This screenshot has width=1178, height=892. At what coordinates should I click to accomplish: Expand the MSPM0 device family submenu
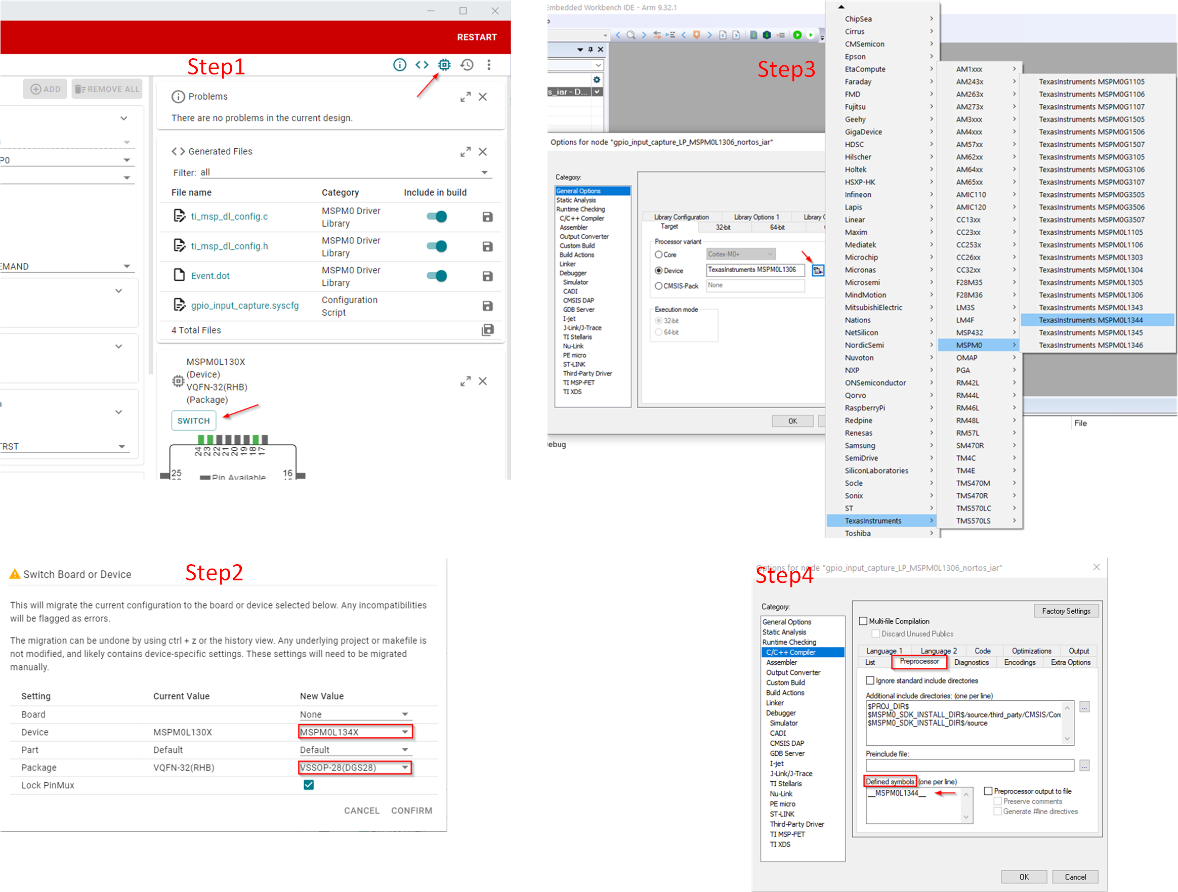click(978, 345)
